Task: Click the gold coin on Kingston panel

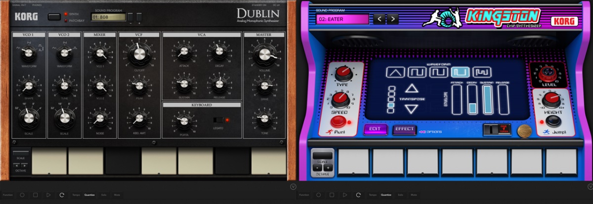Action: click(524, 130)
